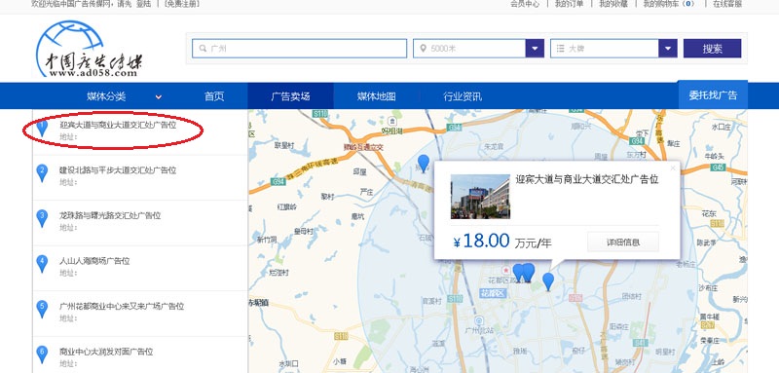Viewport: 779px width, 373px height.
Task: Click the number 2 location pin in list
Action: coord(42,172)
